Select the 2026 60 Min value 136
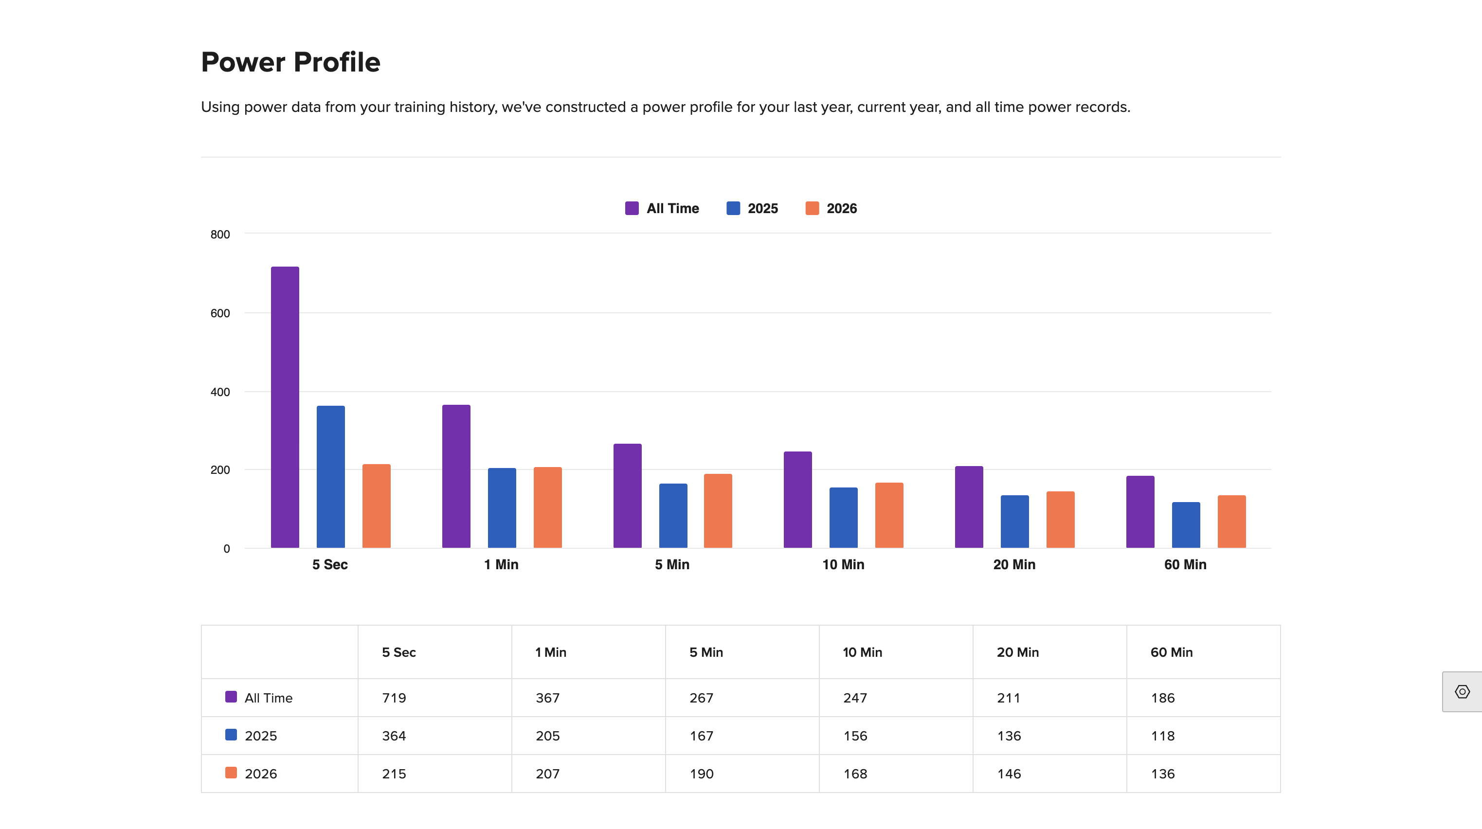 point(1204,774)
